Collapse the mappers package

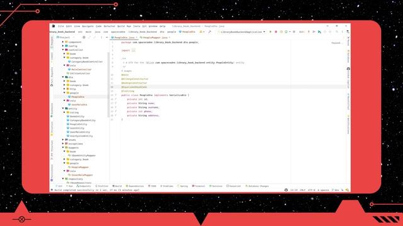coord(63,148)
